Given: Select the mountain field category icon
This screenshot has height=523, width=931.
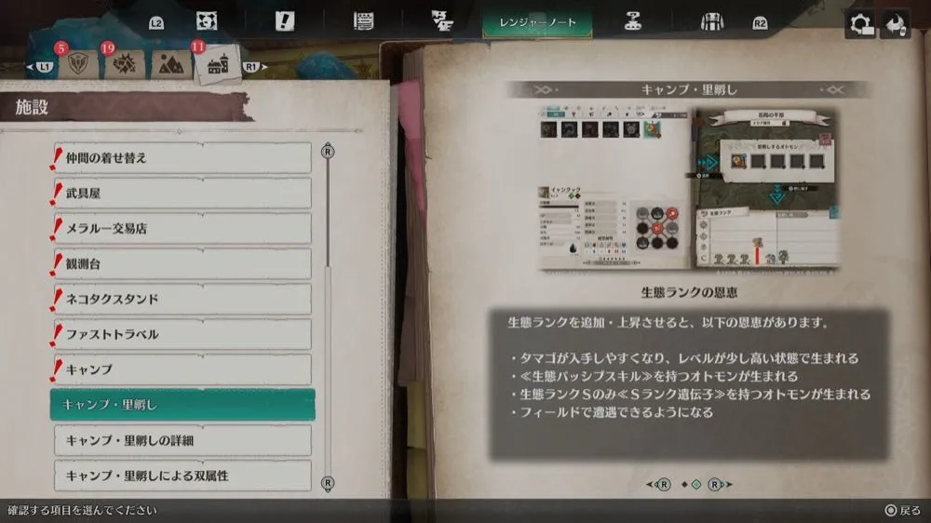Looking at the screenshot, I should 170,64.
